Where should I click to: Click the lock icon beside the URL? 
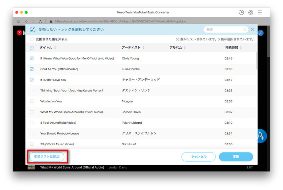pyautogui.click(x=51, y=21)
